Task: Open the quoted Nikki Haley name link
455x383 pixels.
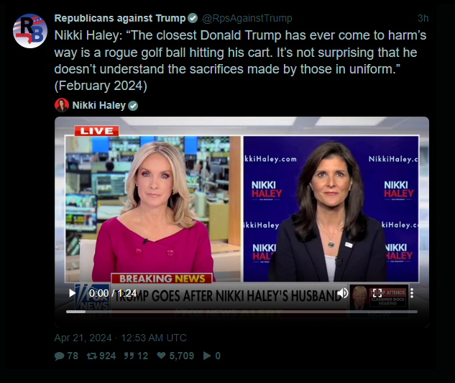Action: [98, 105]
